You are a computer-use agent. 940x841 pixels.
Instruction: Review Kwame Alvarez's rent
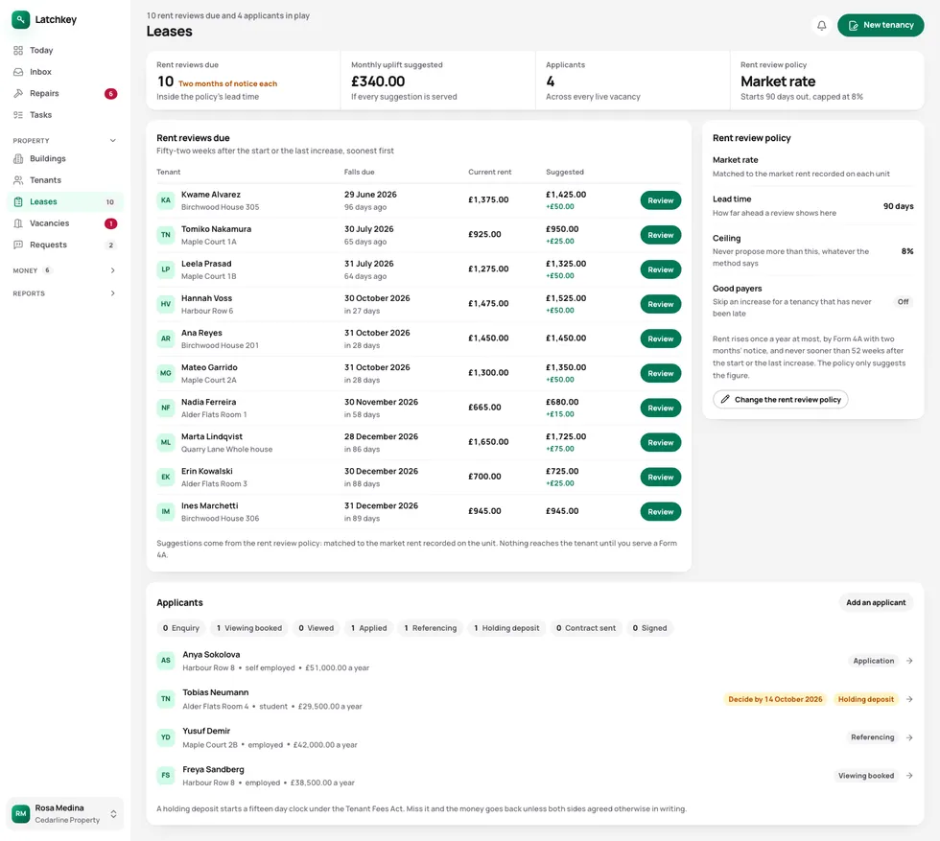pyautogui.click(x=661, y=200)
